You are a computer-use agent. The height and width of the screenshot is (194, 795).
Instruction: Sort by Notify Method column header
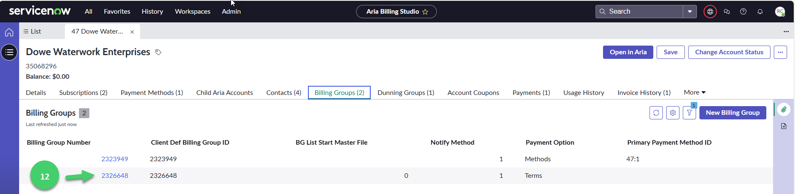(453, 143)
